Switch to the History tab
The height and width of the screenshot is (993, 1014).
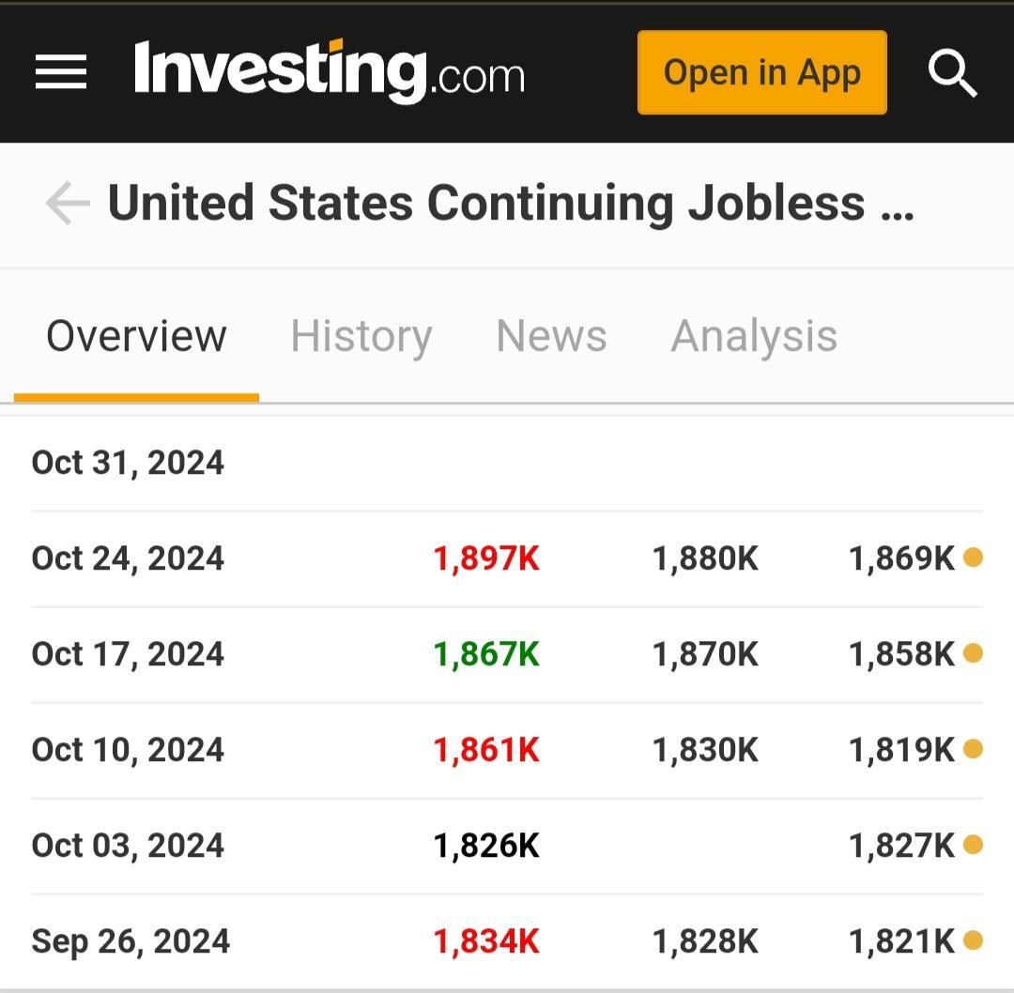click(361, 336)
